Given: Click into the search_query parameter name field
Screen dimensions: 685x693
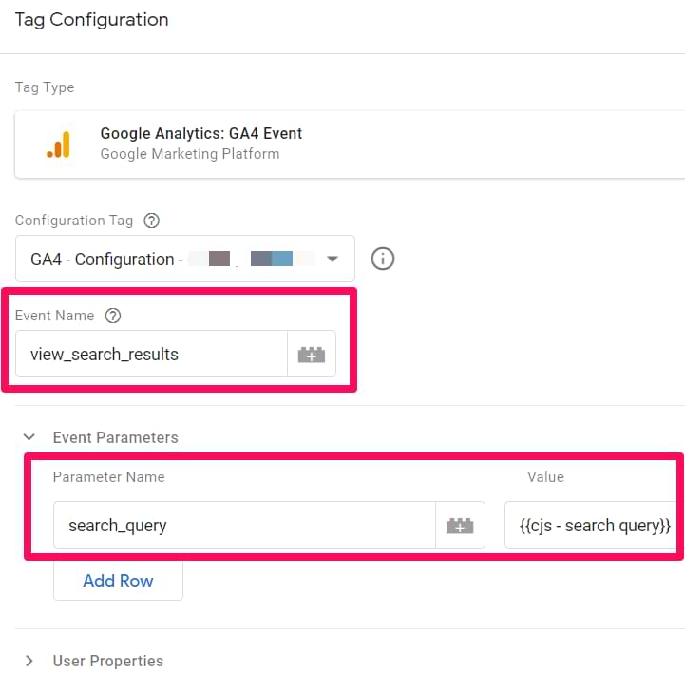Looking at the screenshot, I should click(244, 526).
